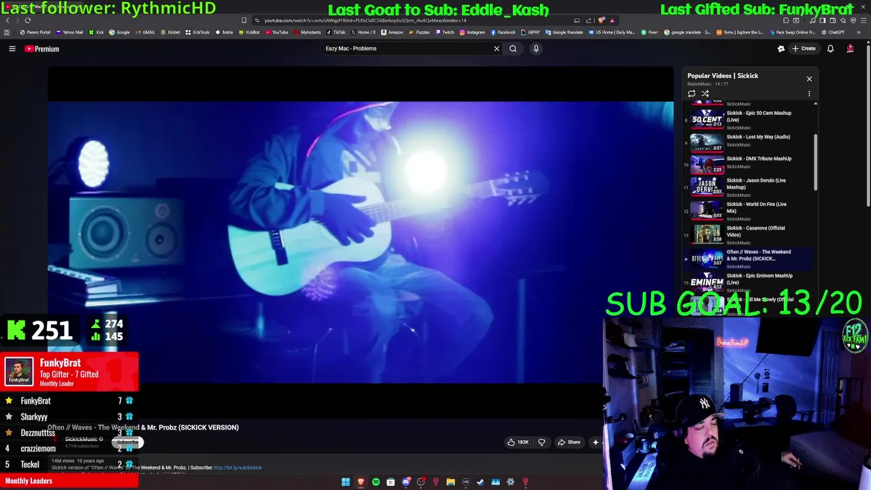
Task: Open the Fiverr bookmark
Action: (x=650, y=32)
